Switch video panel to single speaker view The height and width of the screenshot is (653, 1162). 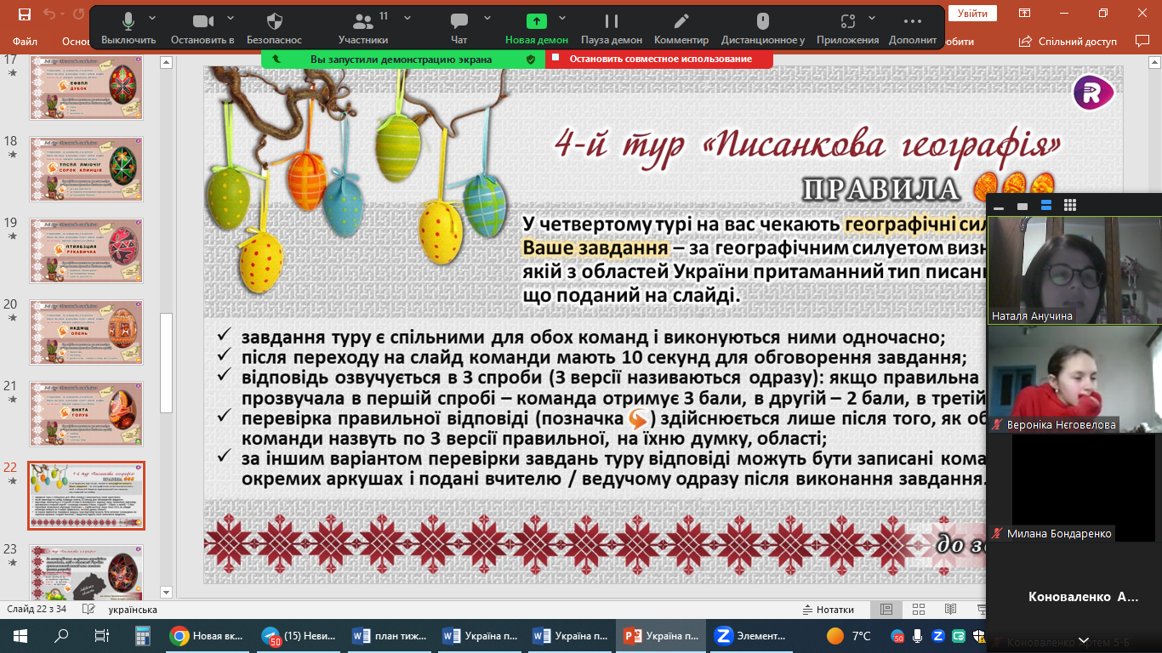point(1022,206)
